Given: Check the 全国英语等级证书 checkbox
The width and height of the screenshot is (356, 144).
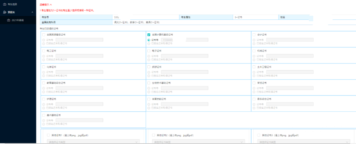Looking at the screenshot, I should (x=44, y=35).
